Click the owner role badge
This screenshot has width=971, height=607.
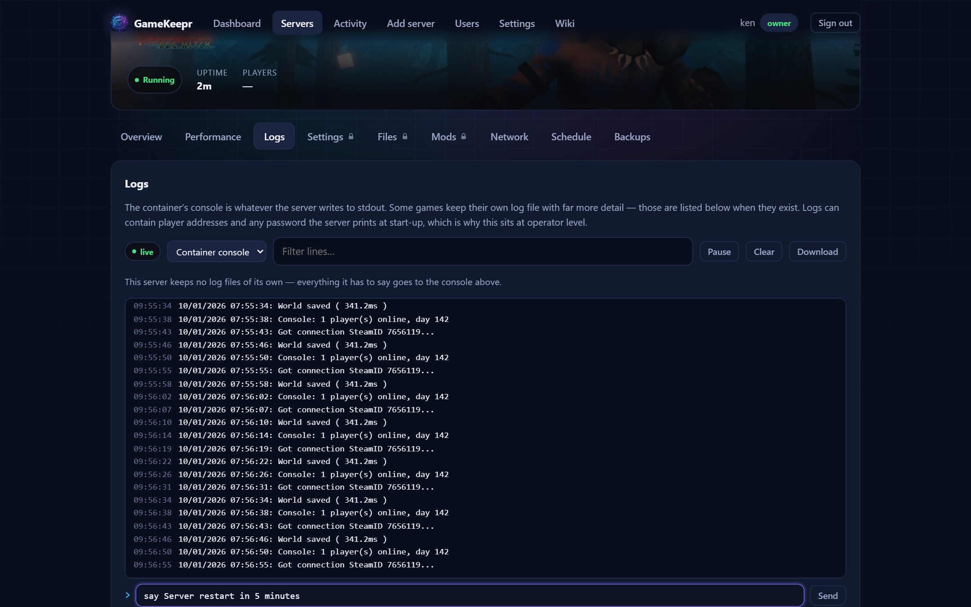tap(779, 23)
